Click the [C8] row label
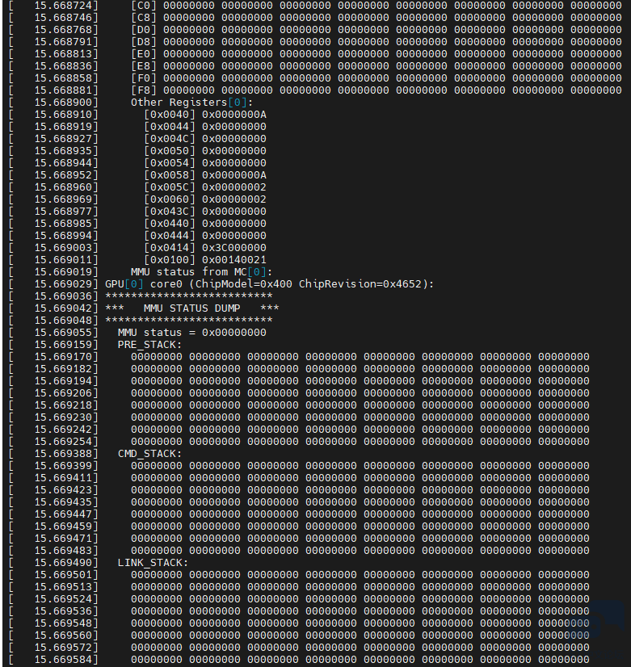The height and width of the screenshot is (667, 631). 144,18
